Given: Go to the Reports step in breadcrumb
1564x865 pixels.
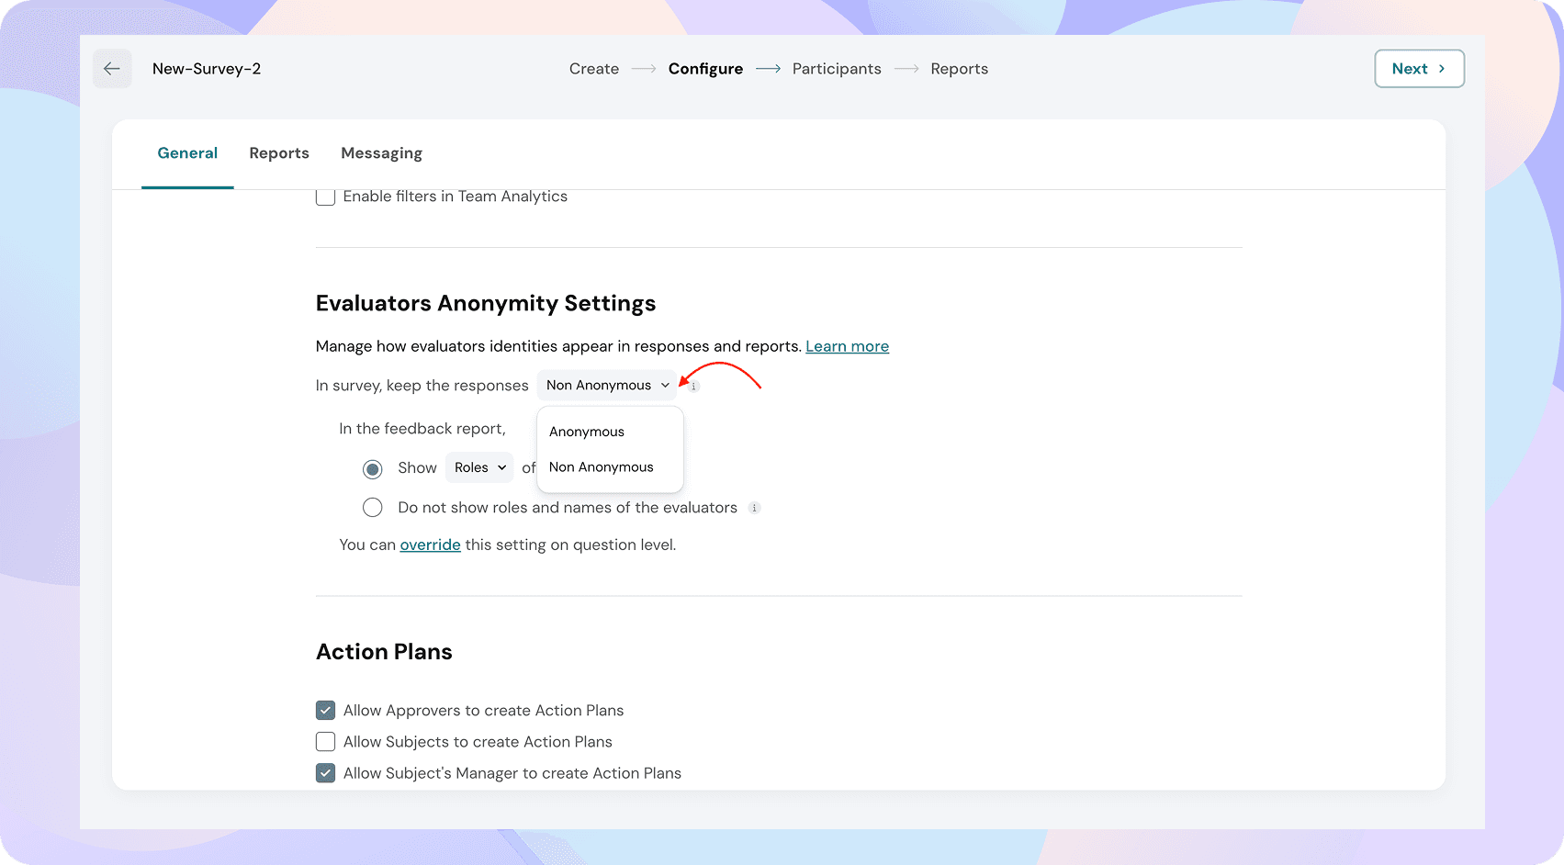Looking at the screenshot, I should [959, 69].
